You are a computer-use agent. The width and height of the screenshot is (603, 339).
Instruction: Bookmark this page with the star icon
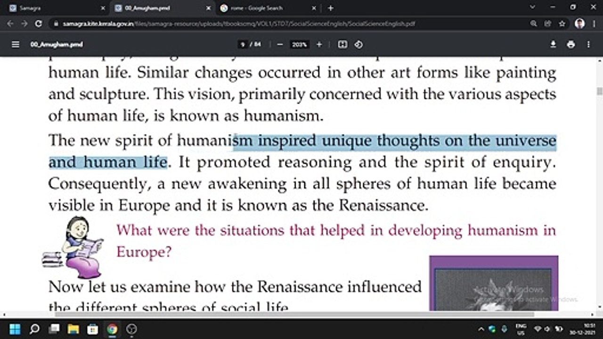pos(562,24)
